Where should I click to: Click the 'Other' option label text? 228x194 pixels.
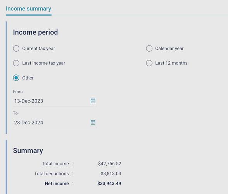click(28, 78)
